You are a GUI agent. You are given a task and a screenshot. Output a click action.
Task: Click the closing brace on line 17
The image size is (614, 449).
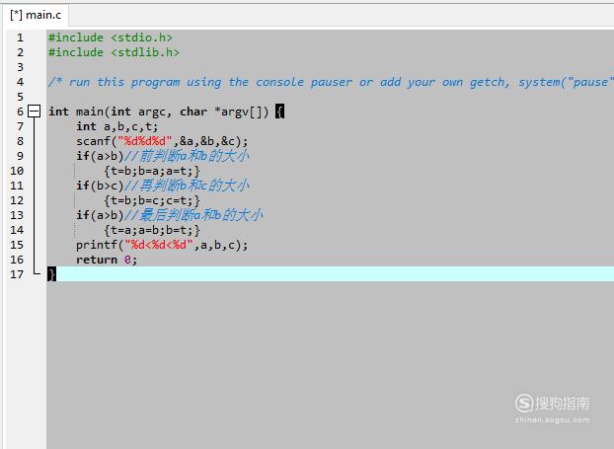51,274
